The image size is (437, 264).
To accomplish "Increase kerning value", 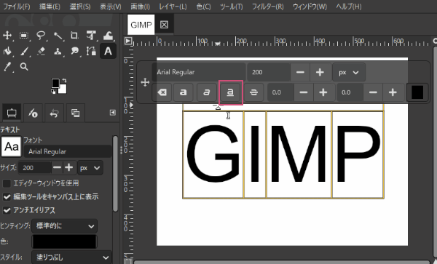I will tap(393, 92).
